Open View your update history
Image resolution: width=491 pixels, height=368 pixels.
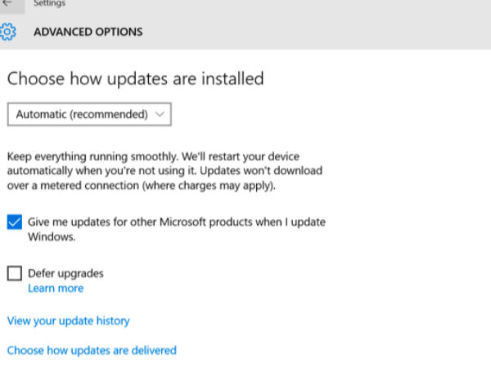(68, 321)
